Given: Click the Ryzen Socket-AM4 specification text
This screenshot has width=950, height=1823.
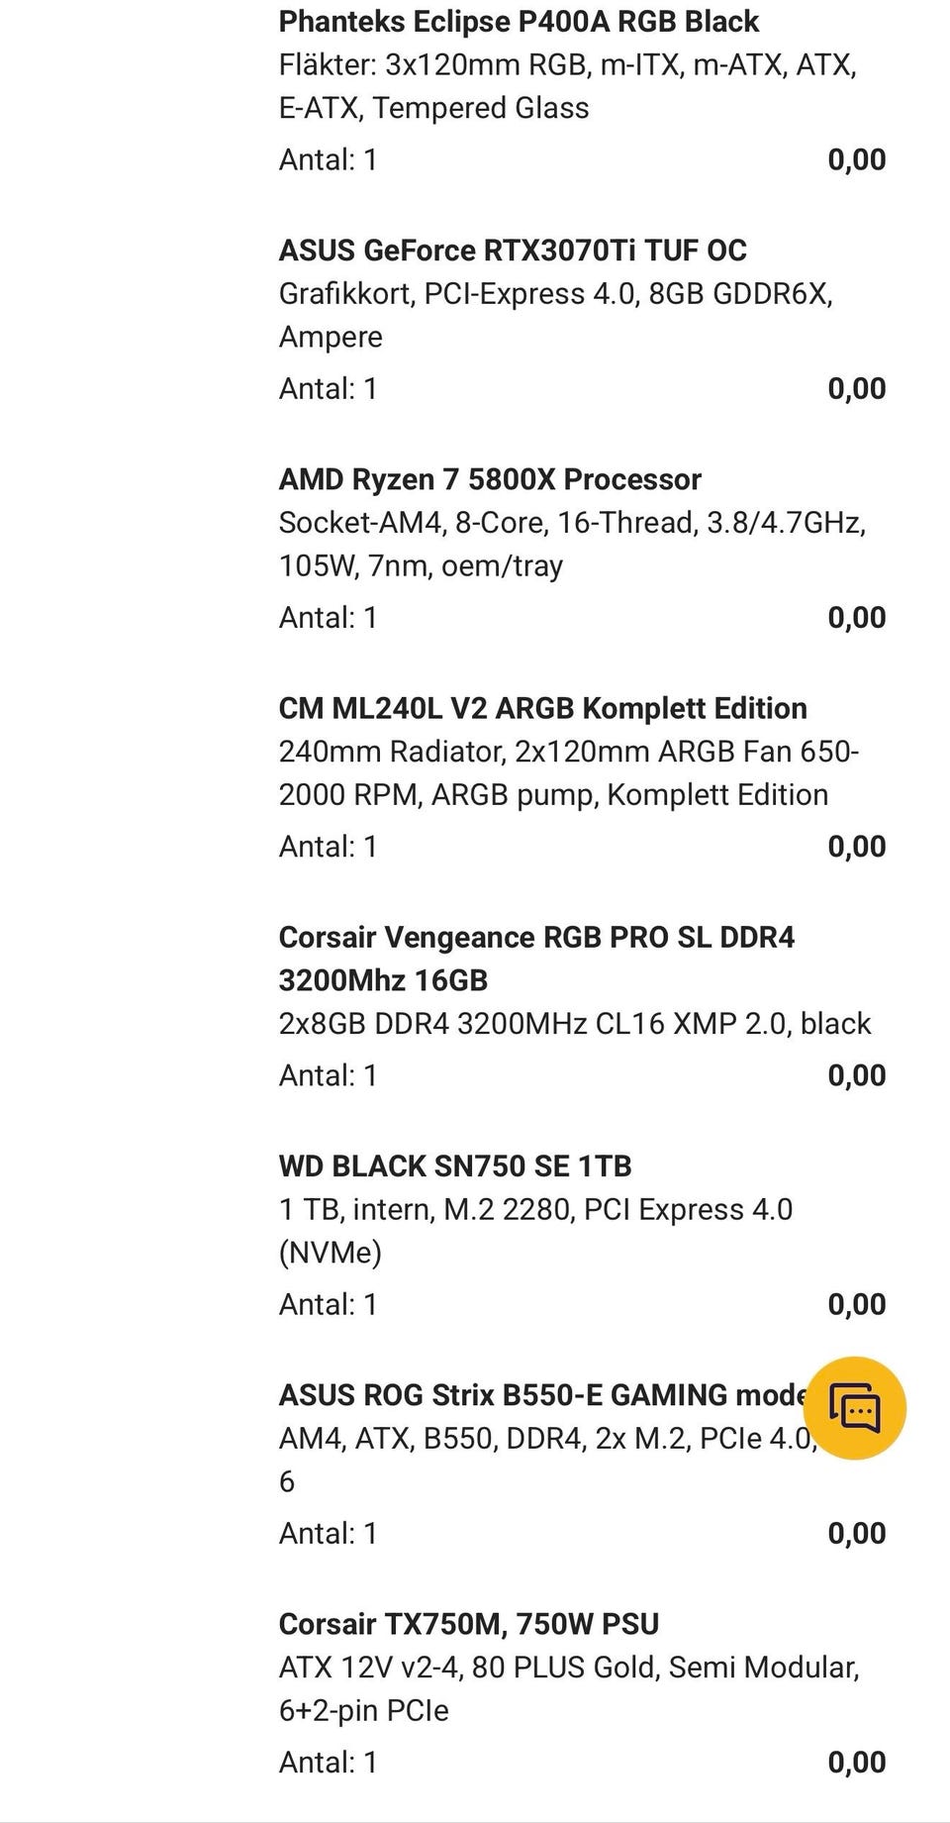Looking at the screenshot, I should tap(572, 544).
